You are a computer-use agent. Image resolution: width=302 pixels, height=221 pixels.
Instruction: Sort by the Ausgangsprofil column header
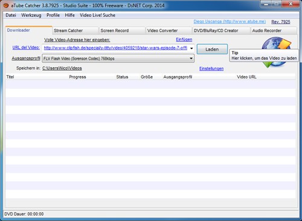pos(199,77)
